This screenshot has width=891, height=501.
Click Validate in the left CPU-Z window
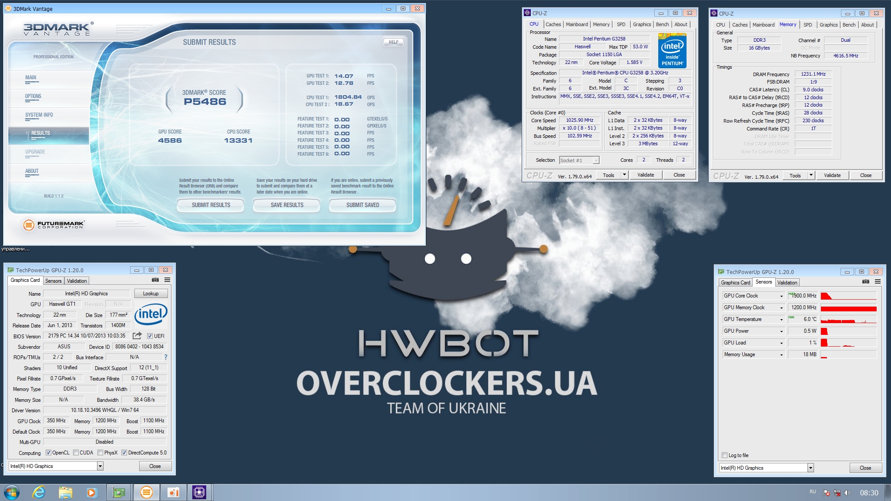click(x=646, y=175)
